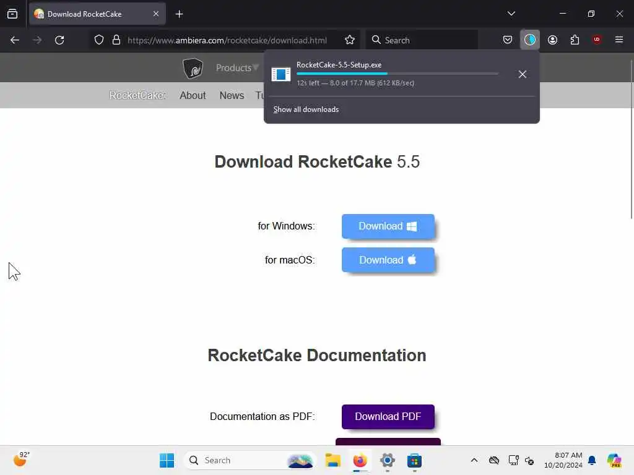Toggle the downloads panel toolbar button
Image resolution: width=634 pixels, height=475 pixels.
[x=530, y=40]
